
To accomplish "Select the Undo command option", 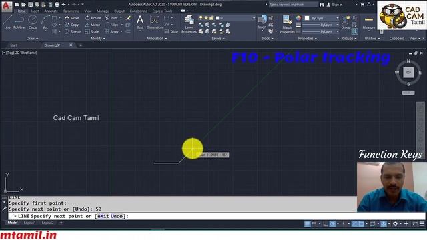I will click(x=117, y=216).
